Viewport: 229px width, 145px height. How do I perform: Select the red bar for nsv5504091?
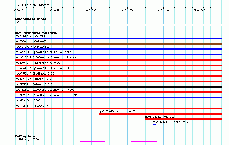coord(118,65)
